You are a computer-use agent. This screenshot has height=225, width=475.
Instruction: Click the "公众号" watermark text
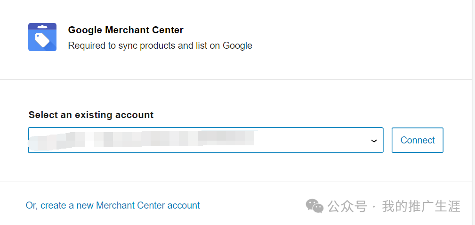(347, 206)
